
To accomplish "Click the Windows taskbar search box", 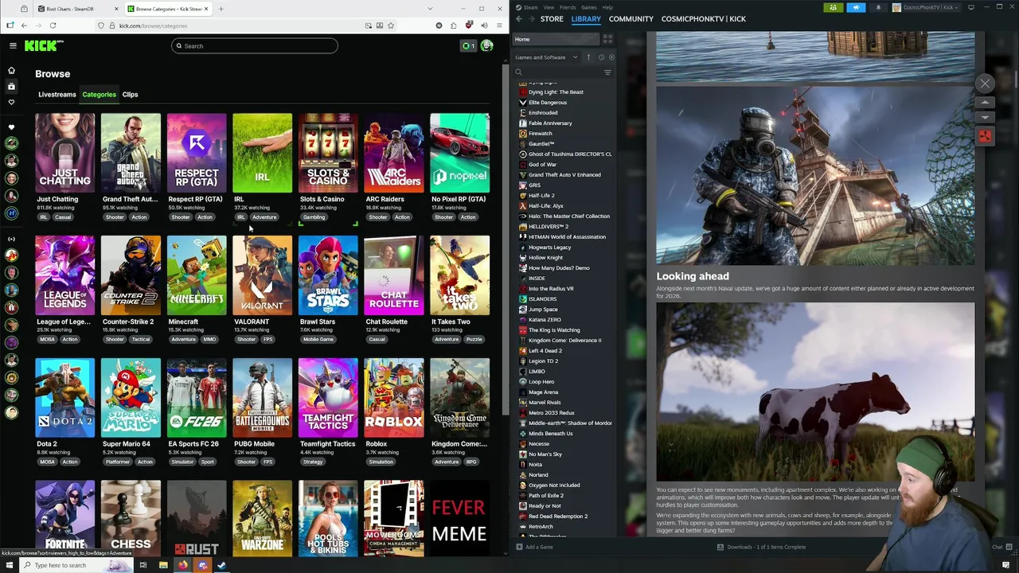I will pos(76,565).
